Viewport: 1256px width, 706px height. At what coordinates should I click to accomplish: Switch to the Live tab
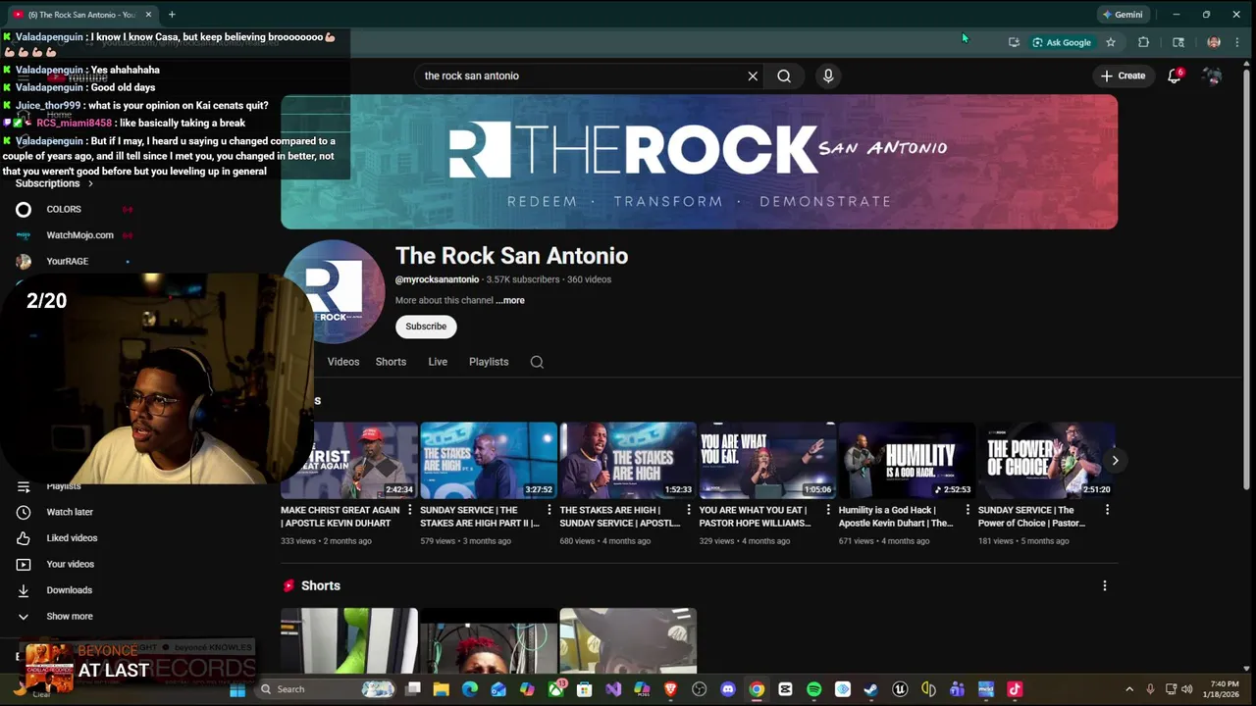(438, 362)
